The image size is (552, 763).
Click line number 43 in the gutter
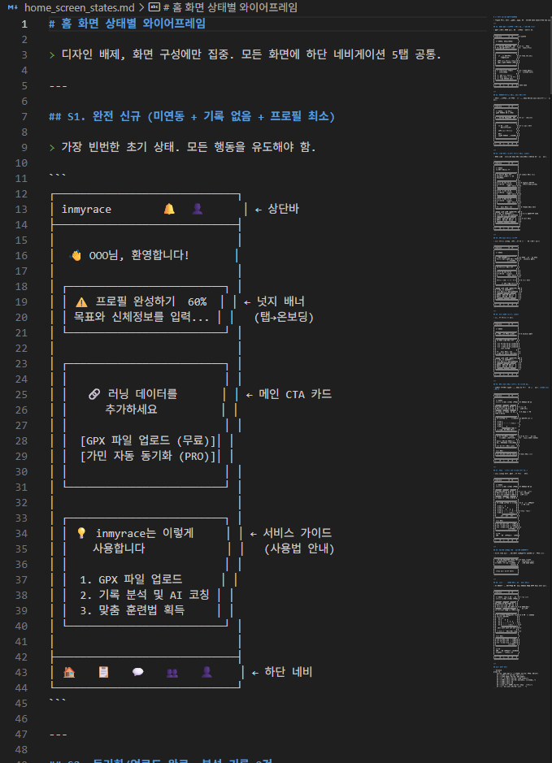click(x=21, y=672)
